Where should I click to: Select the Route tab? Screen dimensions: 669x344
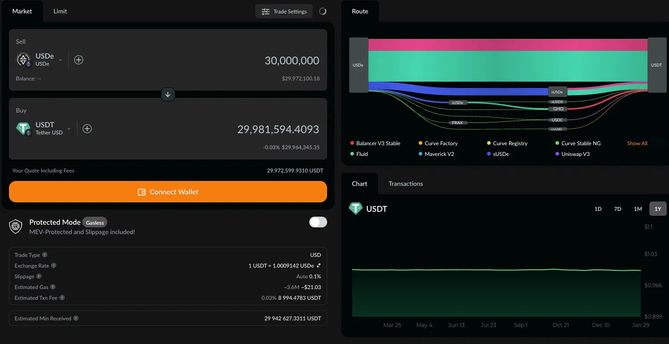[360, 11]
